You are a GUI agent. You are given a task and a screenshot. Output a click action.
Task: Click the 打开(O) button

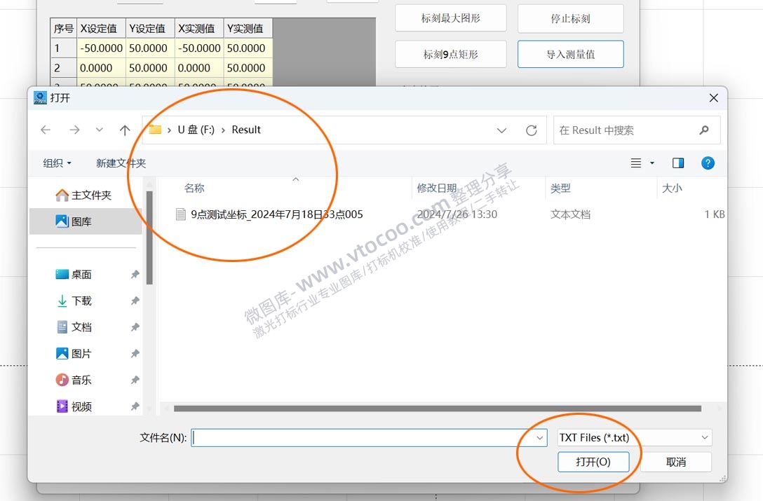(593, 462)
